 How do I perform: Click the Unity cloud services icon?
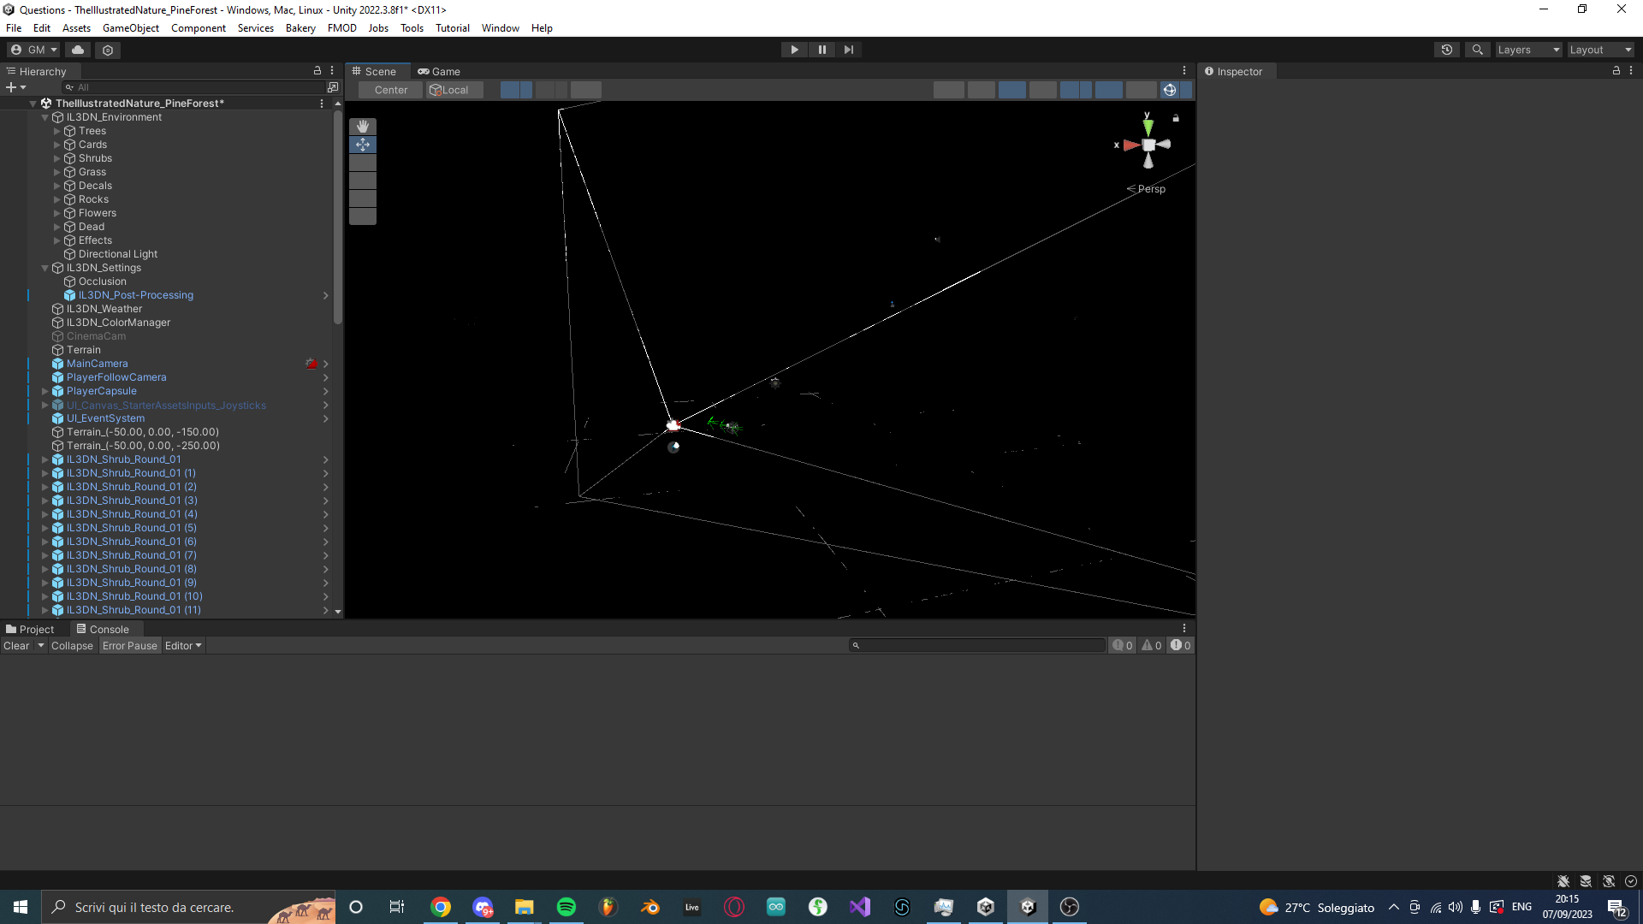pyautogui.click(x=77, y=50)
